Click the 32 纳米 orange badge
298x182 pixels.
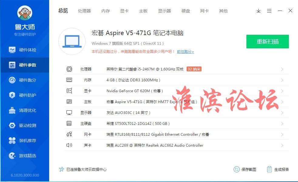194,69
